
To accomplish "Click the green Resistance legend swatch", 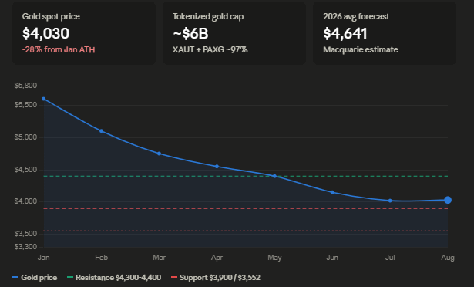I will 70,277.
